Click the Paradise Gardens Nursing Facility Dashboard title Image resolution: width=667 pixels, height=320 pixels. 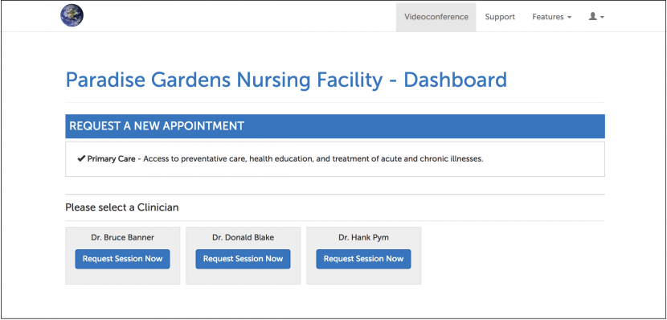[286, 80]
